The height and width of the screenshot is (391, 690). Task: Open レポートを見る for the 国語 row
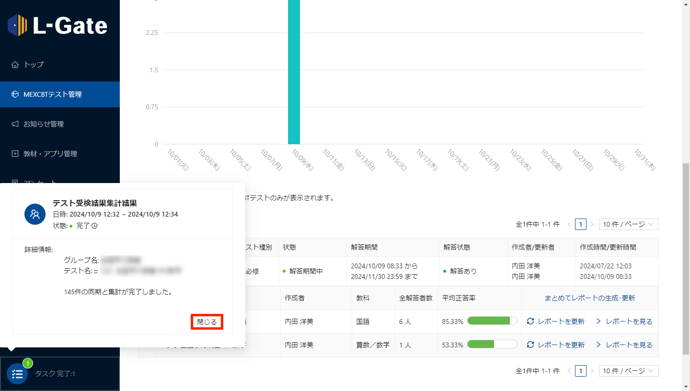pos(624,322)
